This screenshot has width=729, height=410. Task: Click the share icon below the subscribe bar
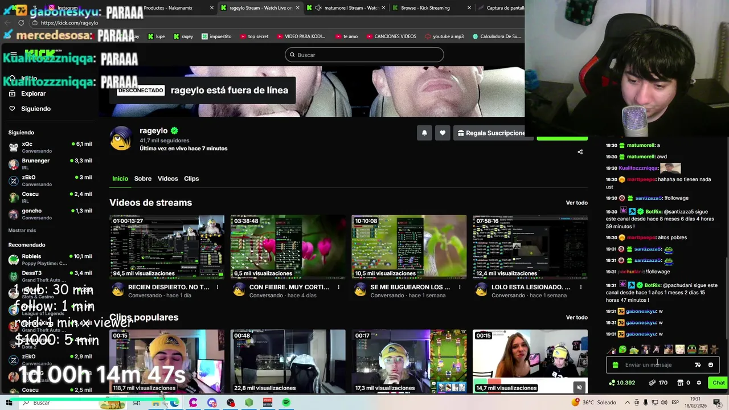click(x=580, y=152)
